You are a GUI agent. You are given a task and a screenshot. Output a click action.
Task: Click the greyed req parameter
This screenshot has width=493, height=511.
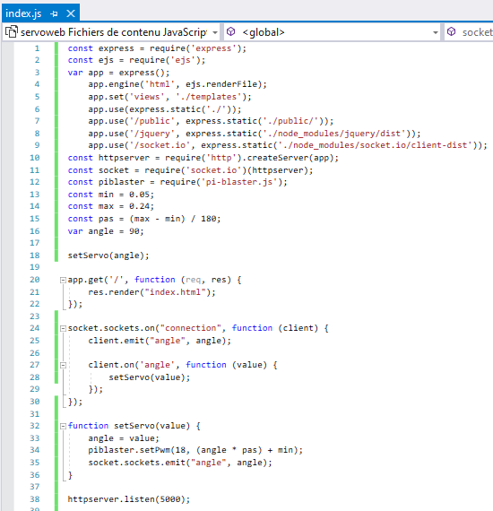click(193, 280)
